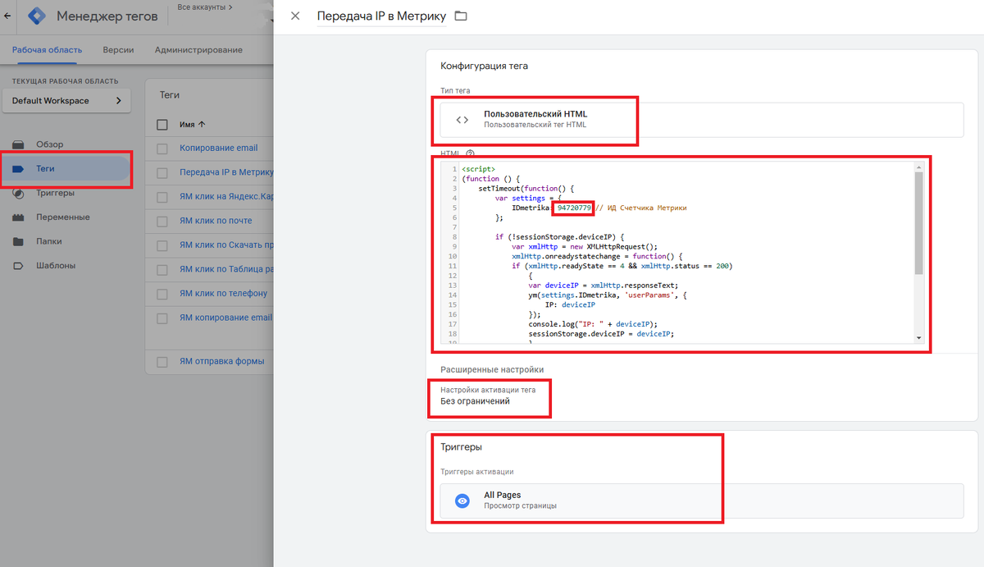This screenshot has height=567, width=984.
Task: Click the back arrow in Tag Manager header
Action: point(7,16)
